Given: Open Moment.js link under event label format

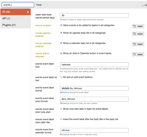Looking at the screenshot, I should pyautogui.click(x=65, y=92).
